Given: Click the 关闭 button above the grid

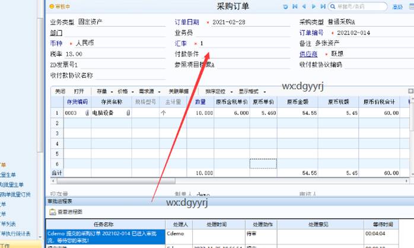Looking at the screenshot, I should click(x=60, y=92).
